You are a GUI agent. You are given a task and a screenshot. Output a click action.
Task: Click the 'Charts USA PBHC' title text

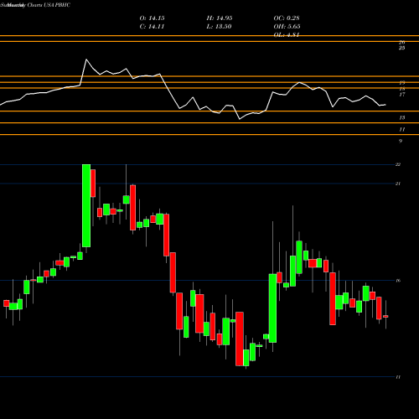click(49, 5)
